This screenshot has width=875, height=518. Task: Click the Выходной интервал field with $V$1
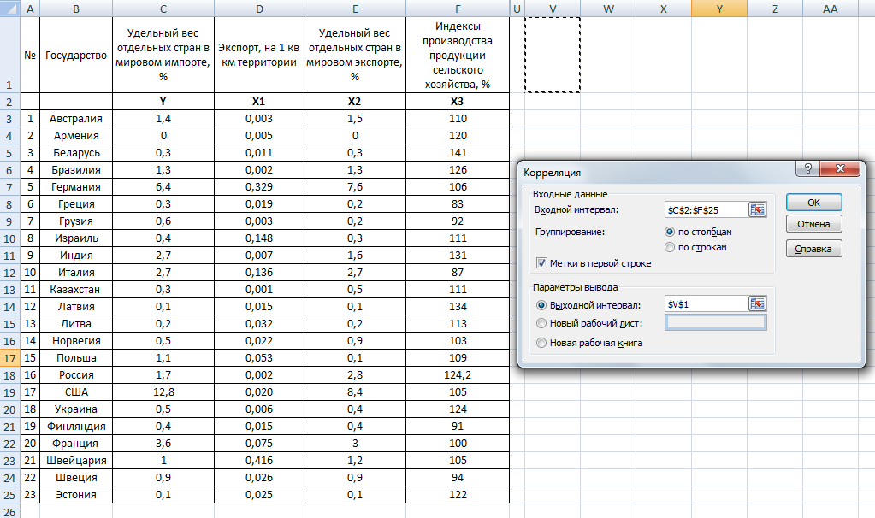click(707, 304)
